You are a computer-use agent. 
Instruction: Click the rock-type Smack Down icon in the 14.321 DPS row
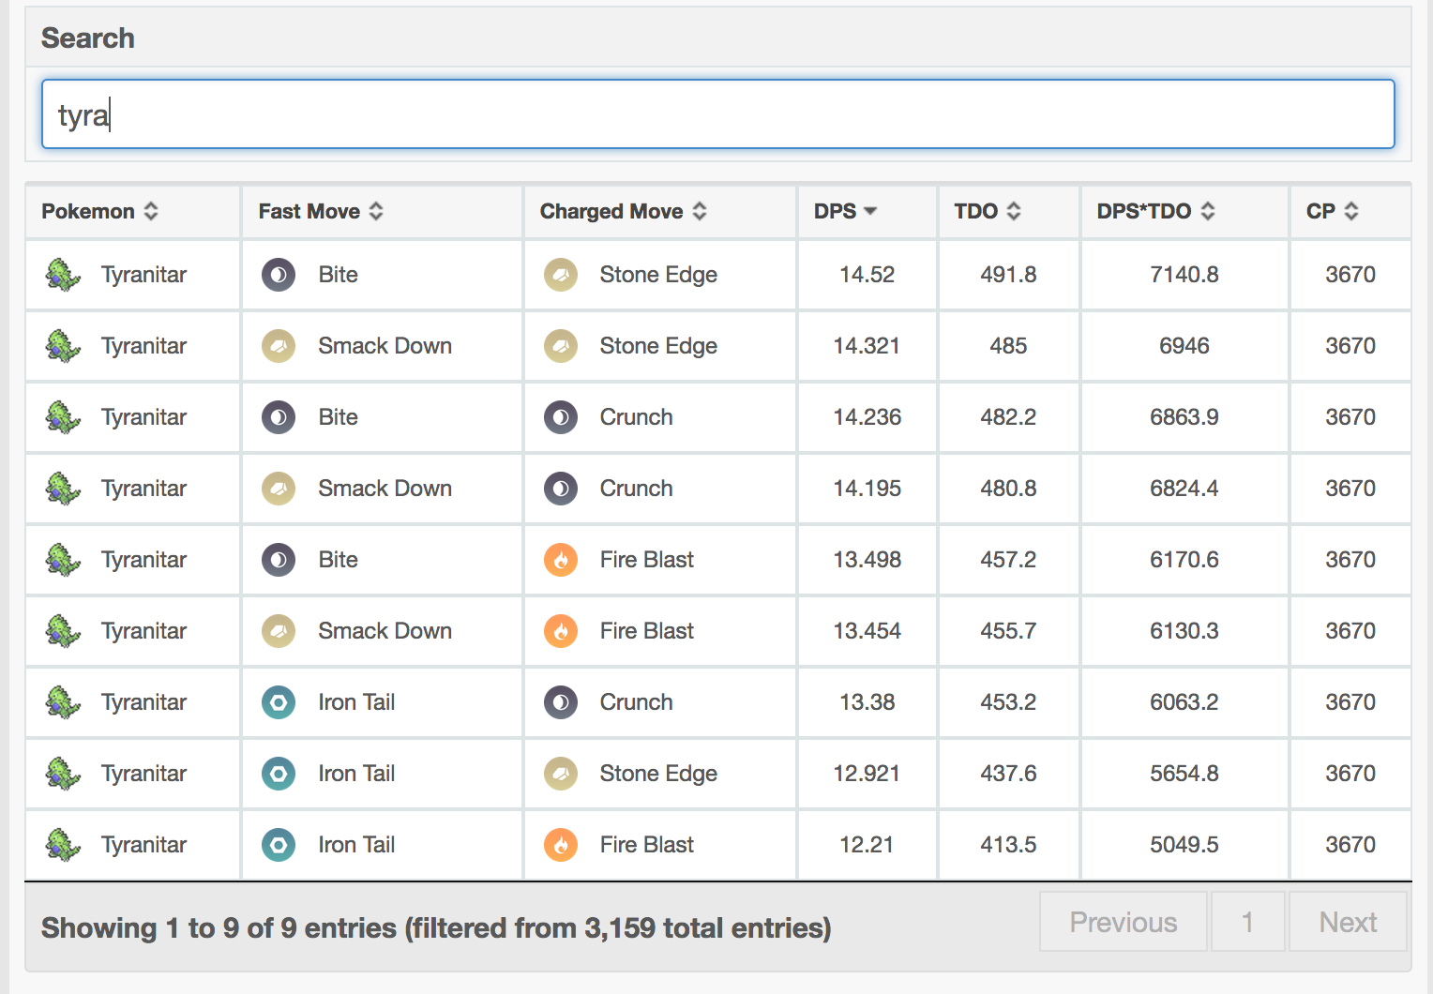[279, 346]
